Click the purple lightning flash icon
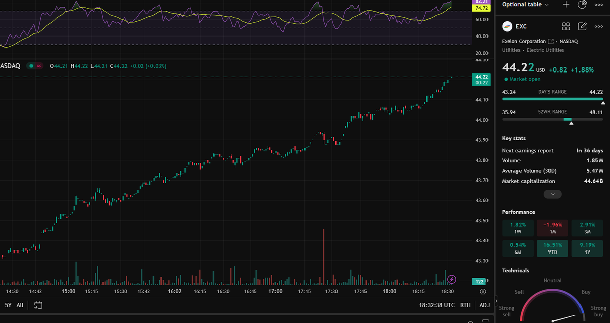 (452, 279)
